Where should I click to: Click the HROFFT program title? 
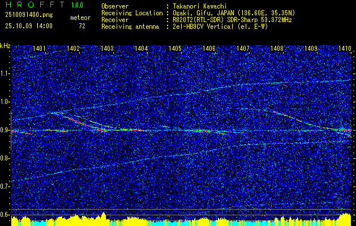[x=35, y=5]
